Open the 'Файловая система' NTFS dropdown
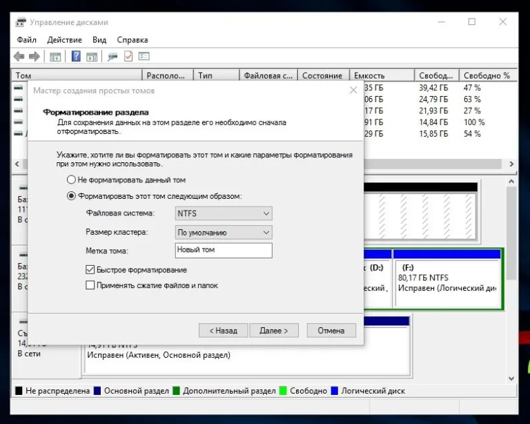The height and width of the screenshot is (424, 530). 224,213
